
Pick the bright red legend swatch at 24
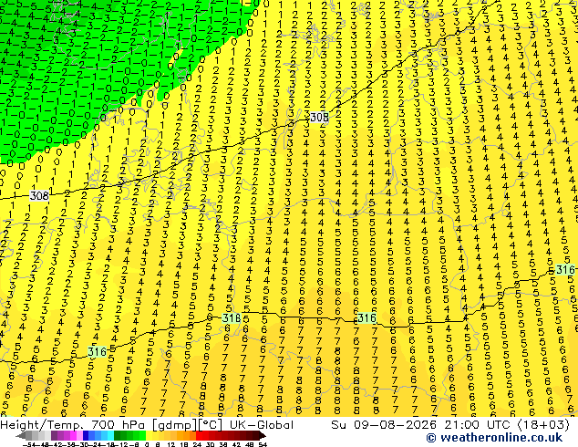click(199, 436)
